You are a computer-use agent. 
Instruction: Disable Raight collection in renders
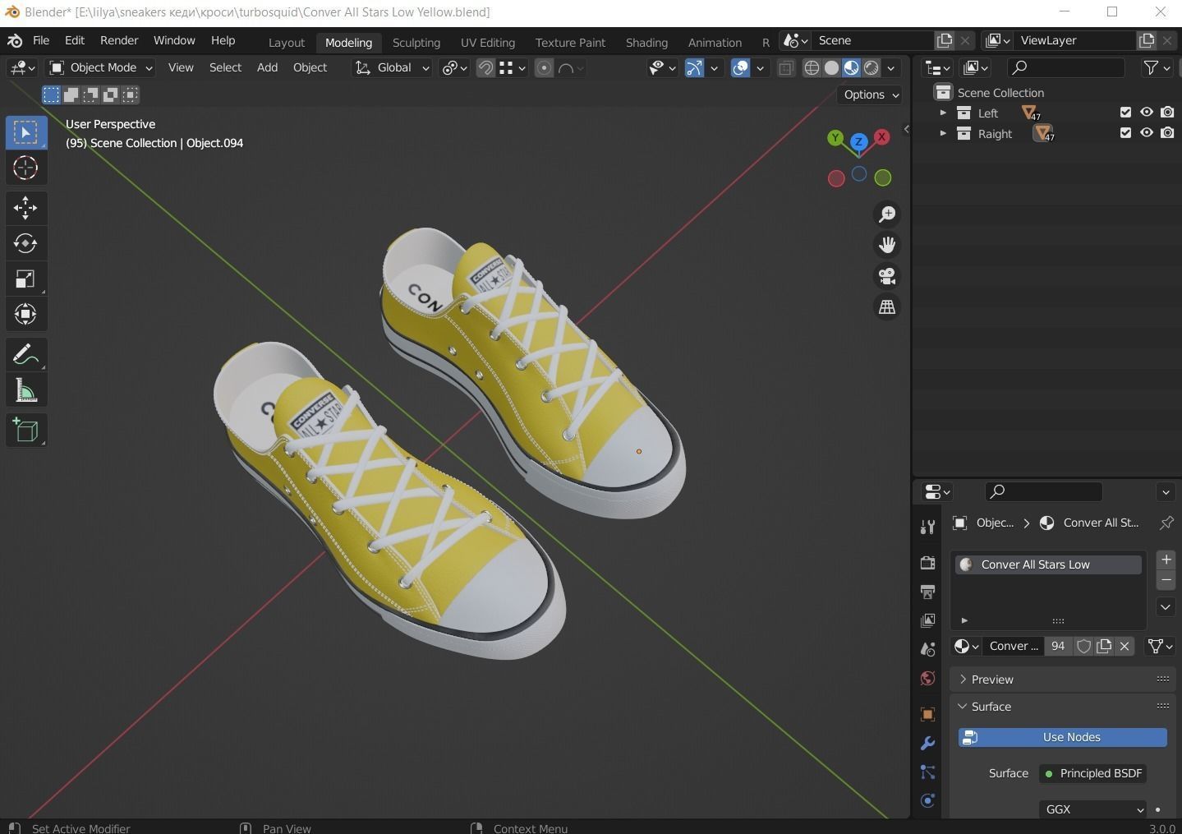[x=1167, y=133]
